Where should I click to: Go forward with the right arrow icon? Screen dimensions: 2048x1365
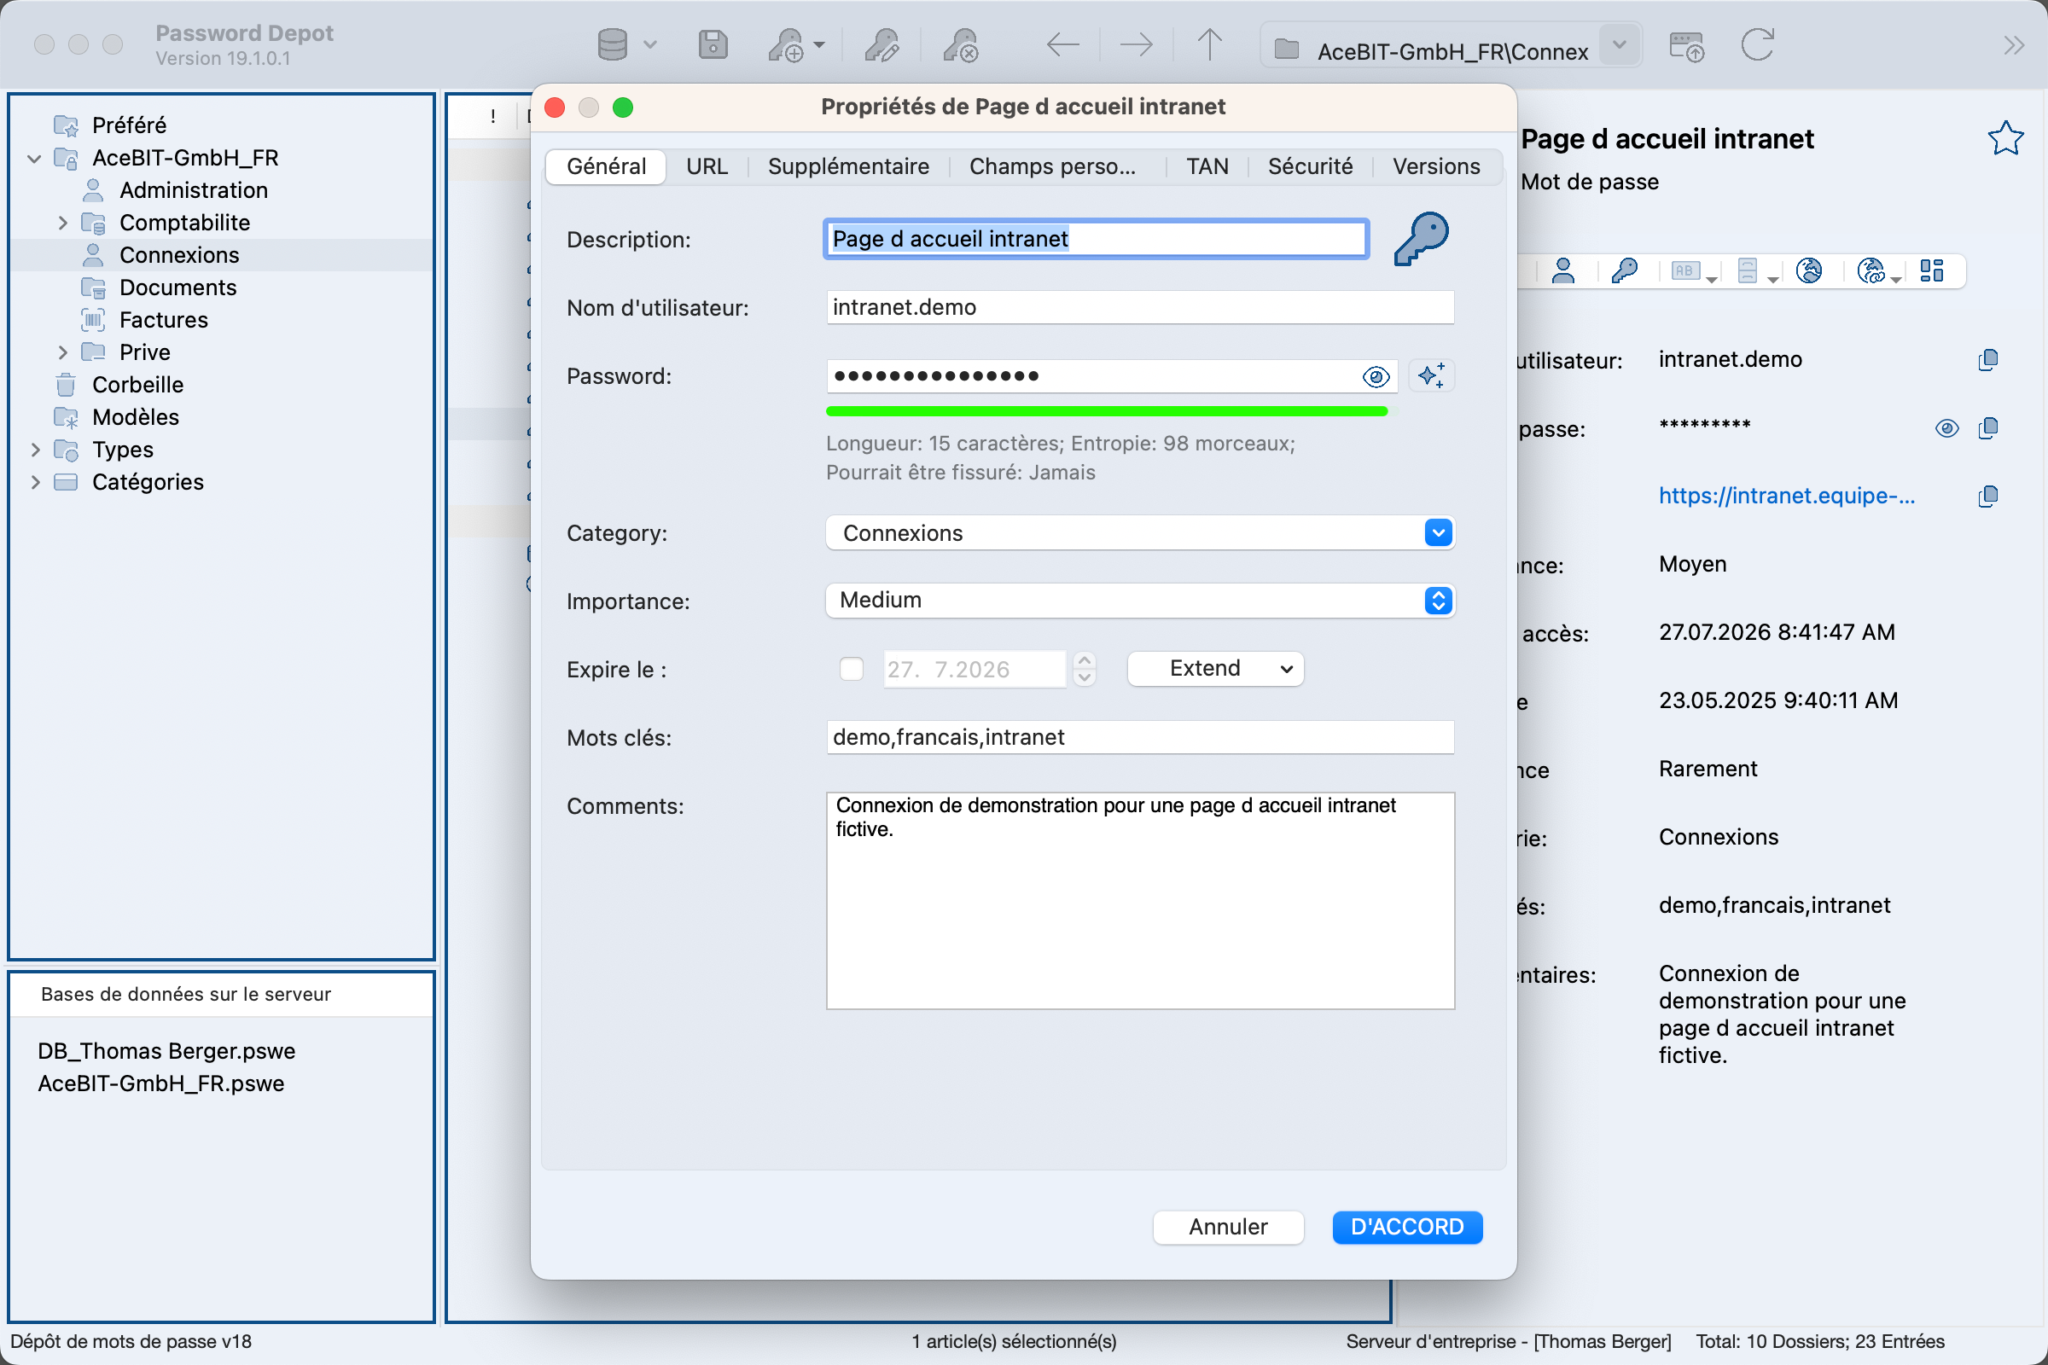point(1137,44)
